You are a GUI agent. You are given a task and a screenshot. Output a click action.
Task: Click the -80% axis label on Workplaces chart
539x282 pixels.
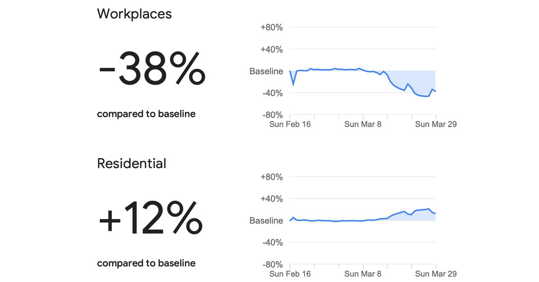click(272, 115)
